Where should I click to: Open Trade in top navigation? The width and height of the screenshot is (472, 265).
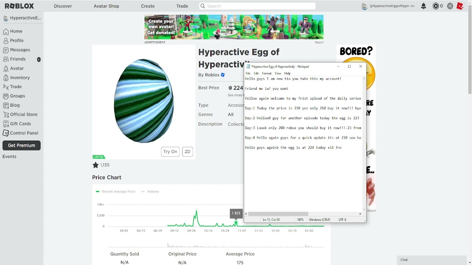click(x=182, y=6)
